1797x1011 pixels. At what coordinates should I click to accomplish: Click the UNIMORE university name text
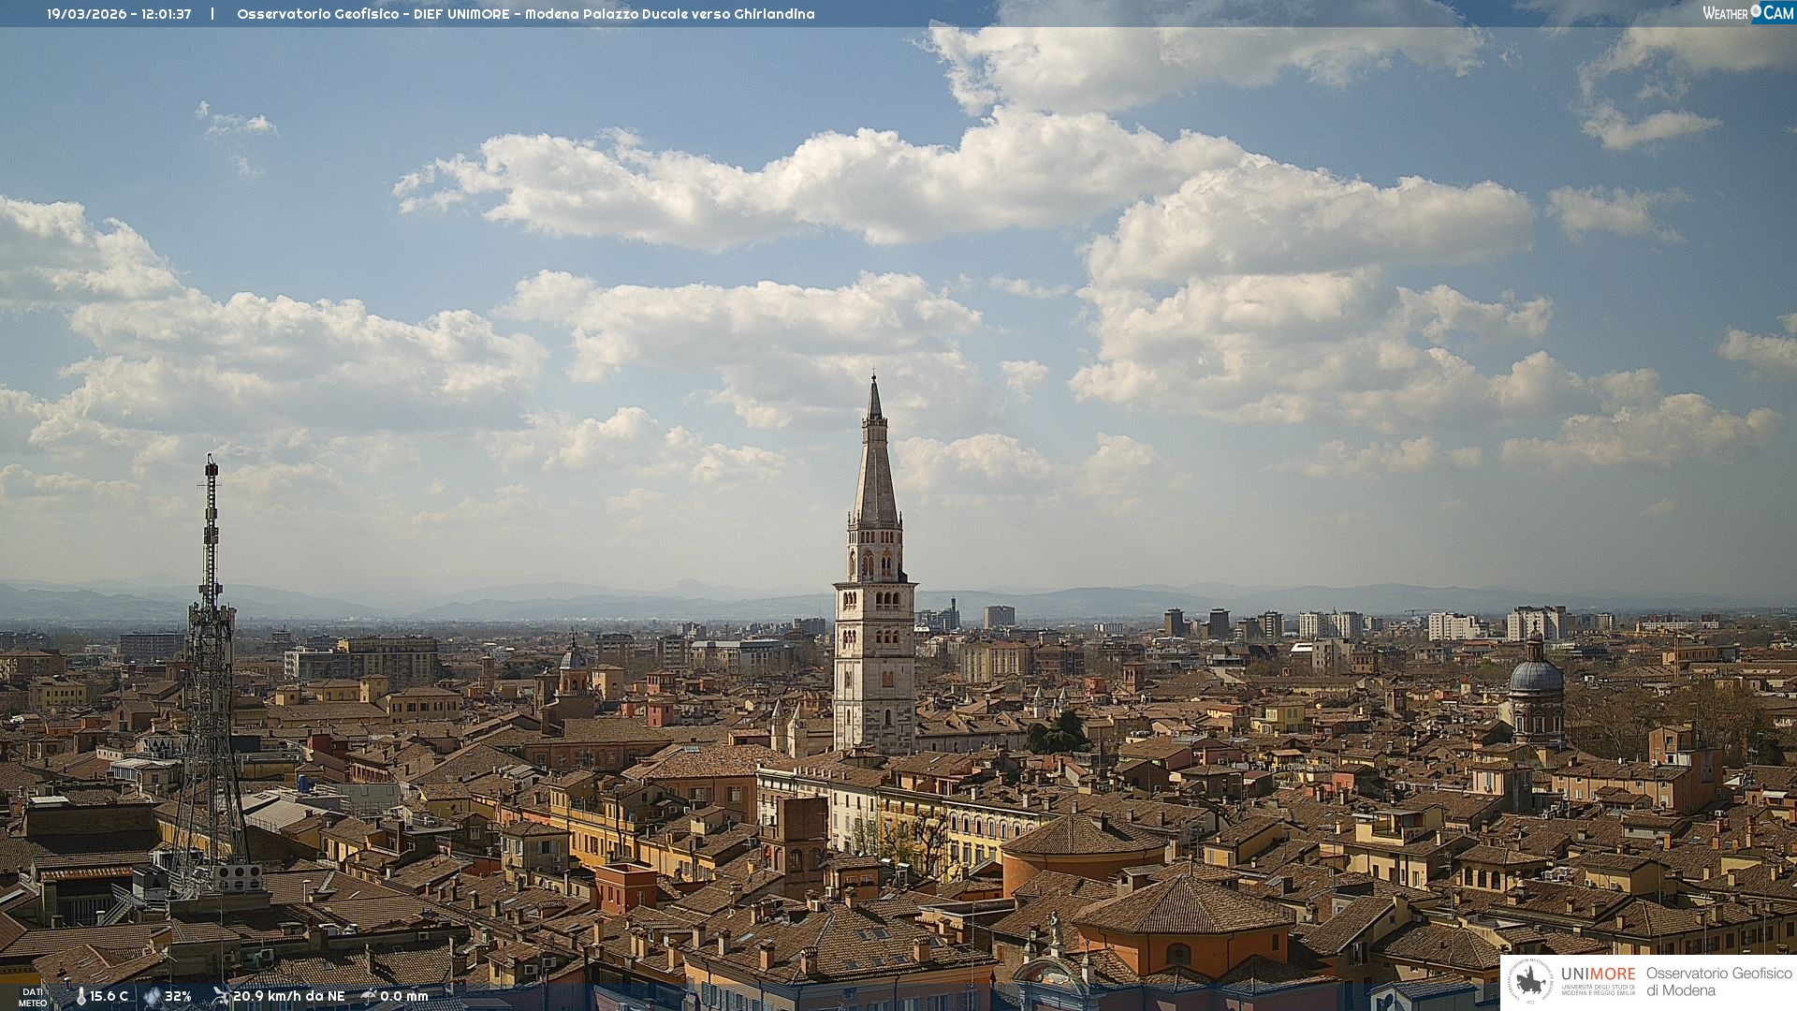point(1598,974)
